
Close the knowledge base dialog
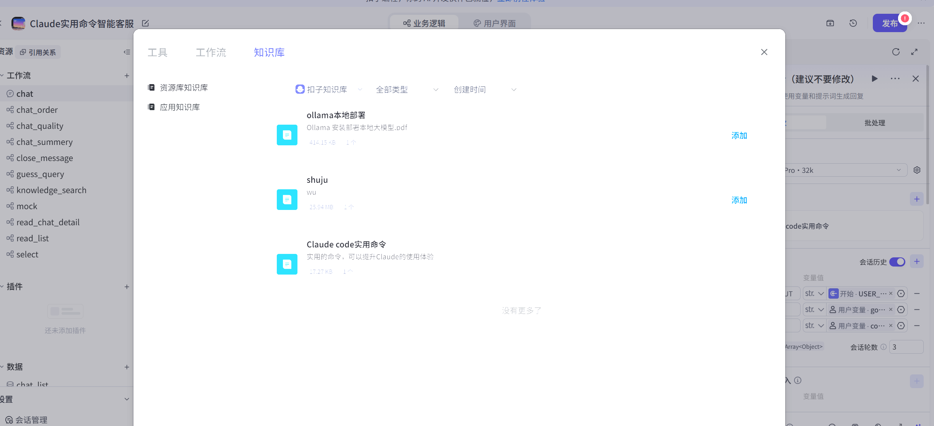764,52
